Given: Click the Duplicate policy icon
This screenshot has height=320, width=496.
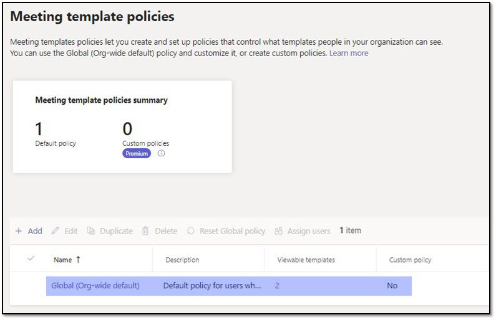Looking at the screenshot, I should pos(91,231).
